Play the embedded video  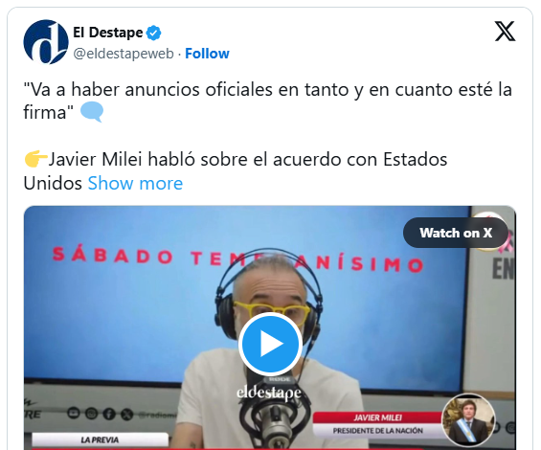pos(270,344)
